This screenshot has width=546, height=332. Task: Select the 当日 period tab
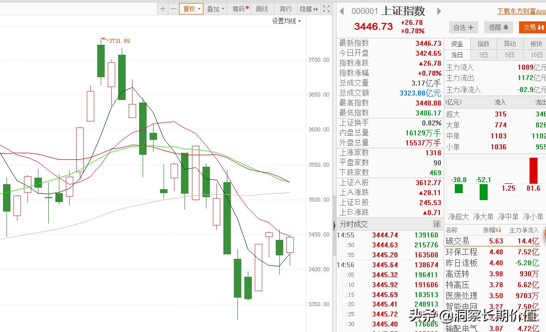coord(457,55)
